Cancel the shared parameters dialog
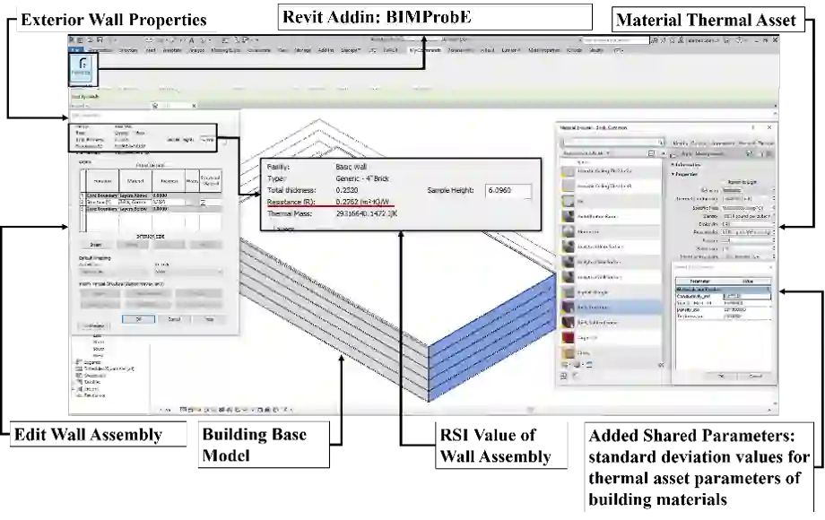This screenshot has height=520, width=825. tap(755, 376)
